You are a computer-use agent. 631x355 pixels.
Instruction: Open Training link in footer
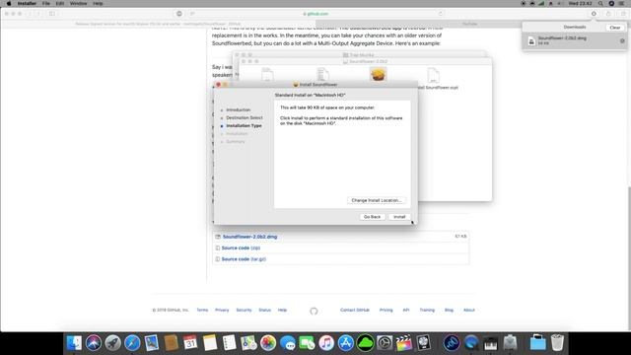[427, 310]
